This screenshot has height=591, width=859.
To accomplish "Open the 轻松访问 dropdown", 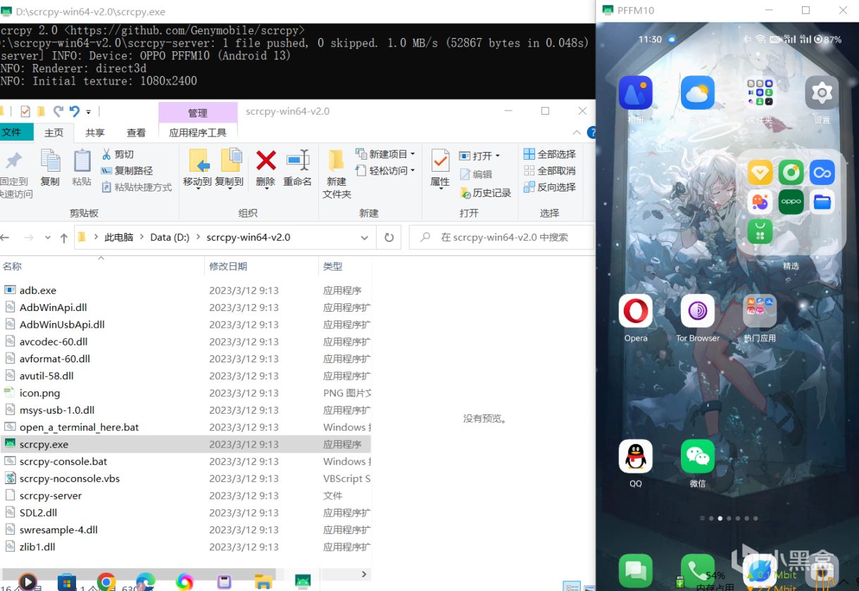I will tap(386, 170).
